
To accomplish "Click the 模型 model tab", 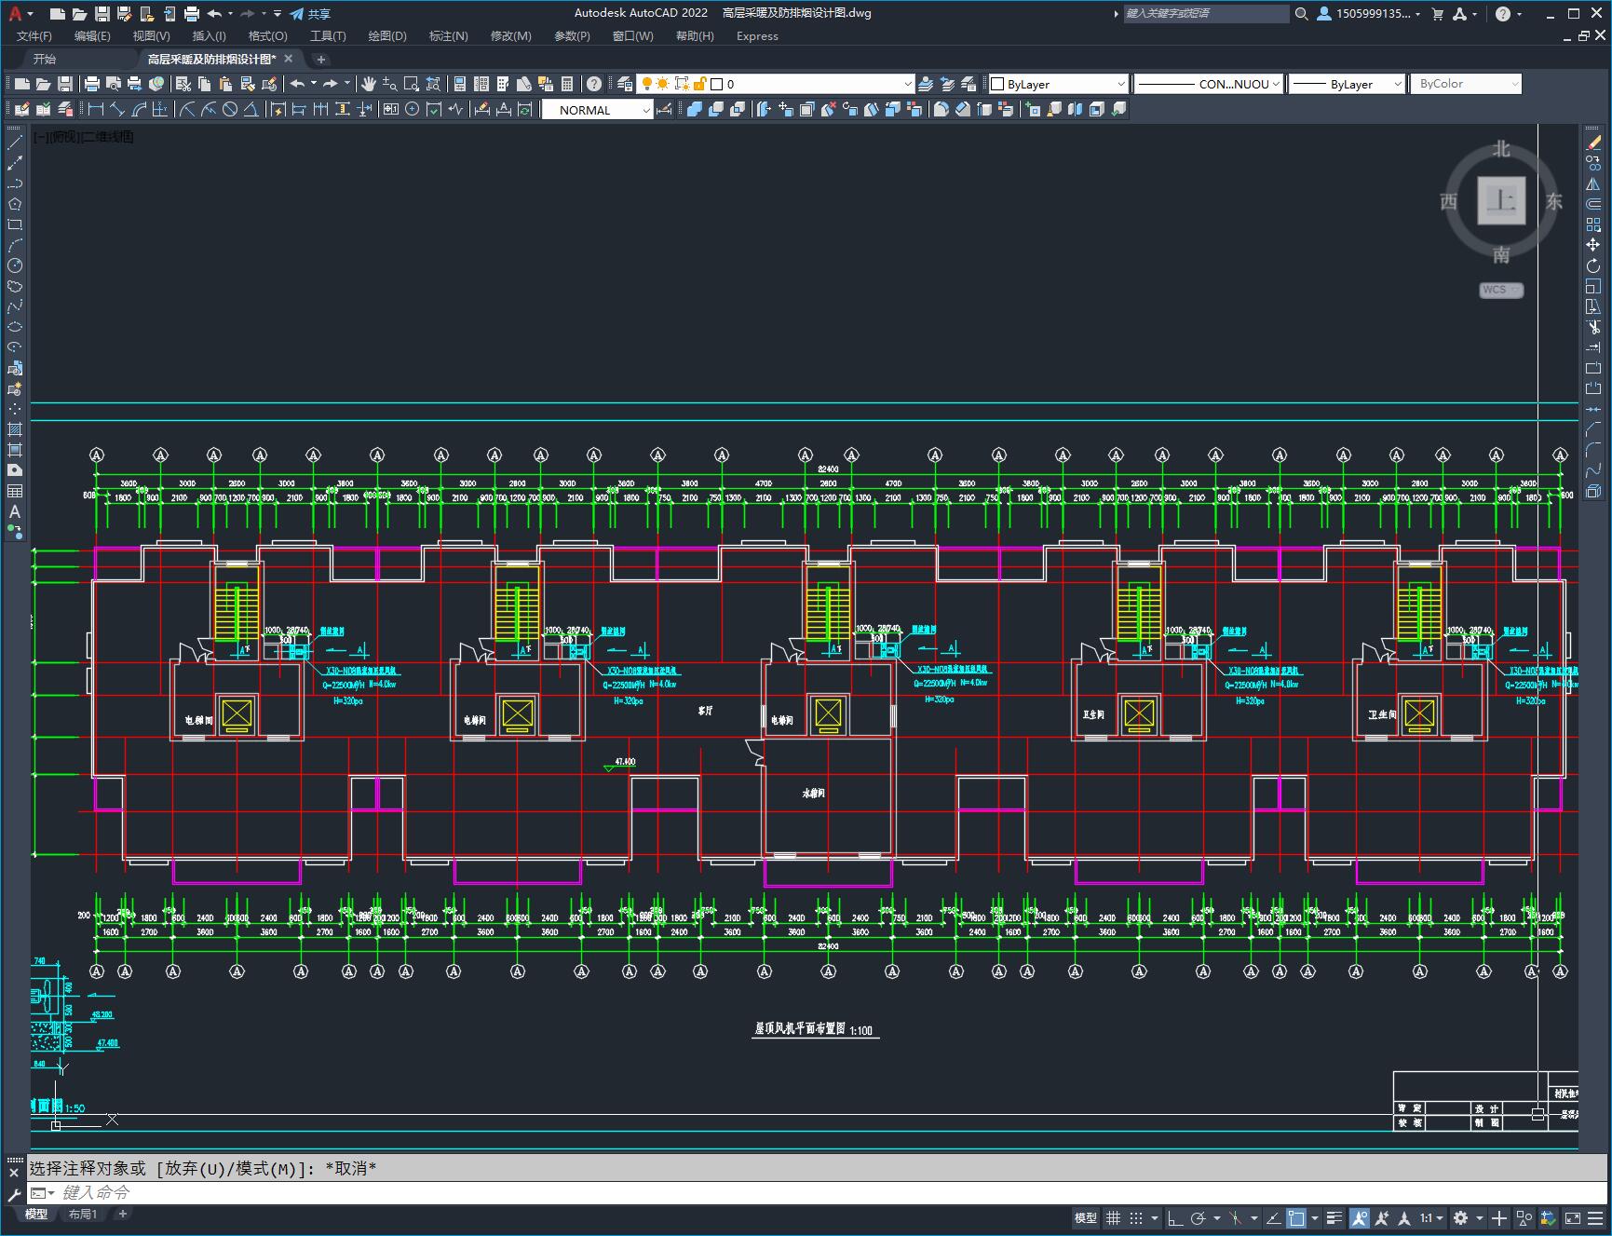I will click(x=36, y=1214).
